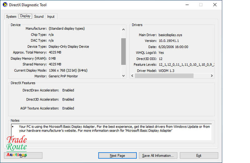
Task: Click the Main Driver value 'basicdisplay.sys'
Action: tap(170, 35)
